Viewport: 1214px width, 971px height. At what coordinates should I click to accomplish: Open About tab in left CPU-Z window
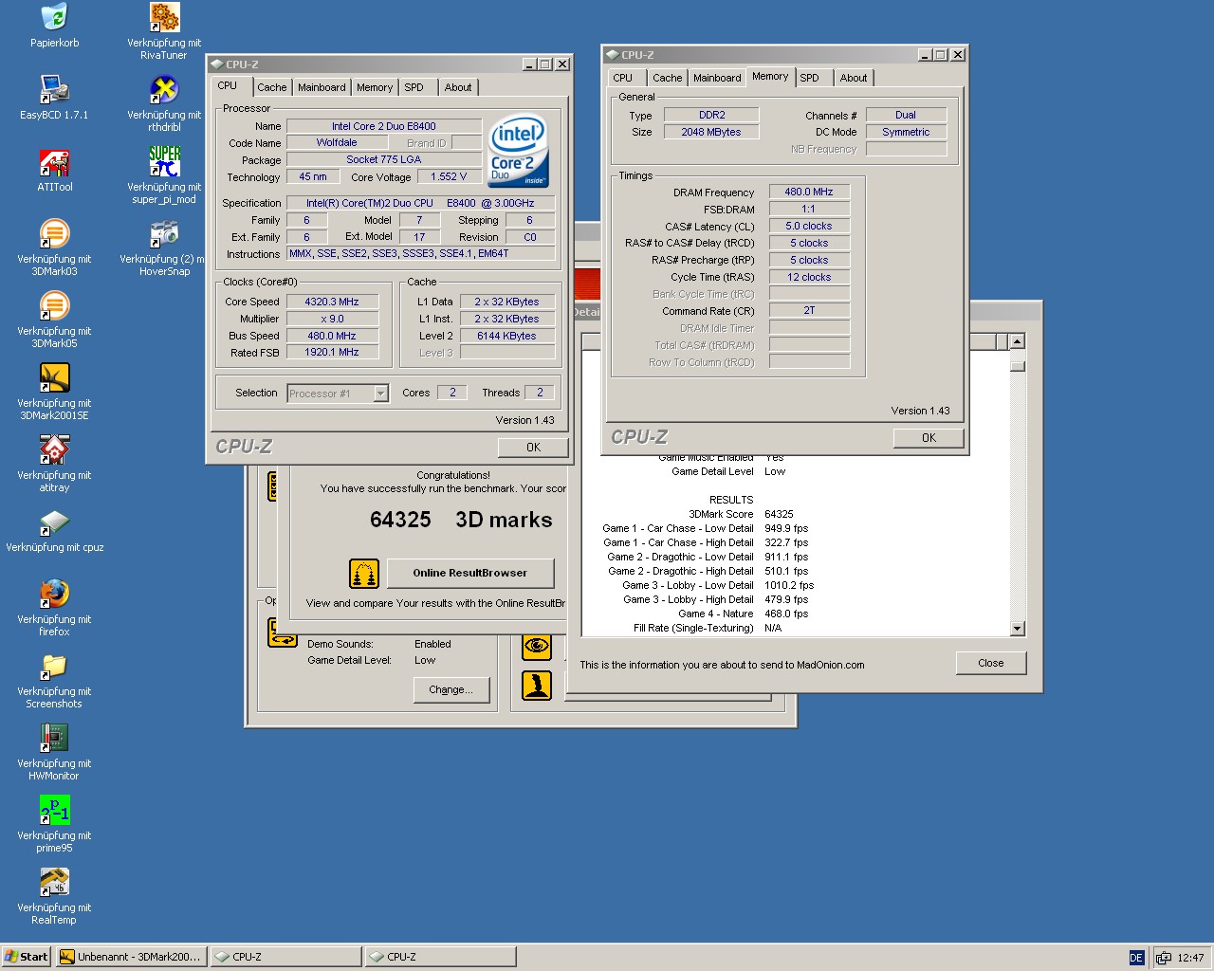point(458,87)
